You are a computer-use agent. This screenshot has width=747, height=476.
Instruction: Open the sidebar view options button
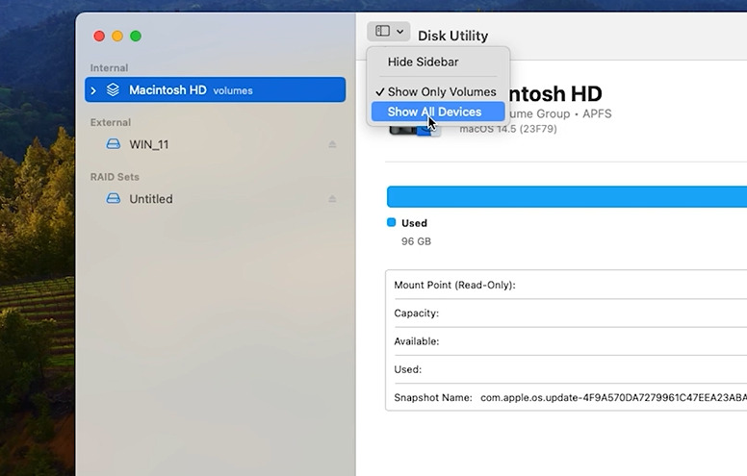pyautogui.click(x=388, y=32)
